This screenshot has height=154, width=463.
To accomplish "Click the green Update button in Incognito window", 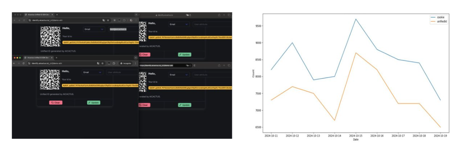I will pyautogui.click(x=94, y=102).
